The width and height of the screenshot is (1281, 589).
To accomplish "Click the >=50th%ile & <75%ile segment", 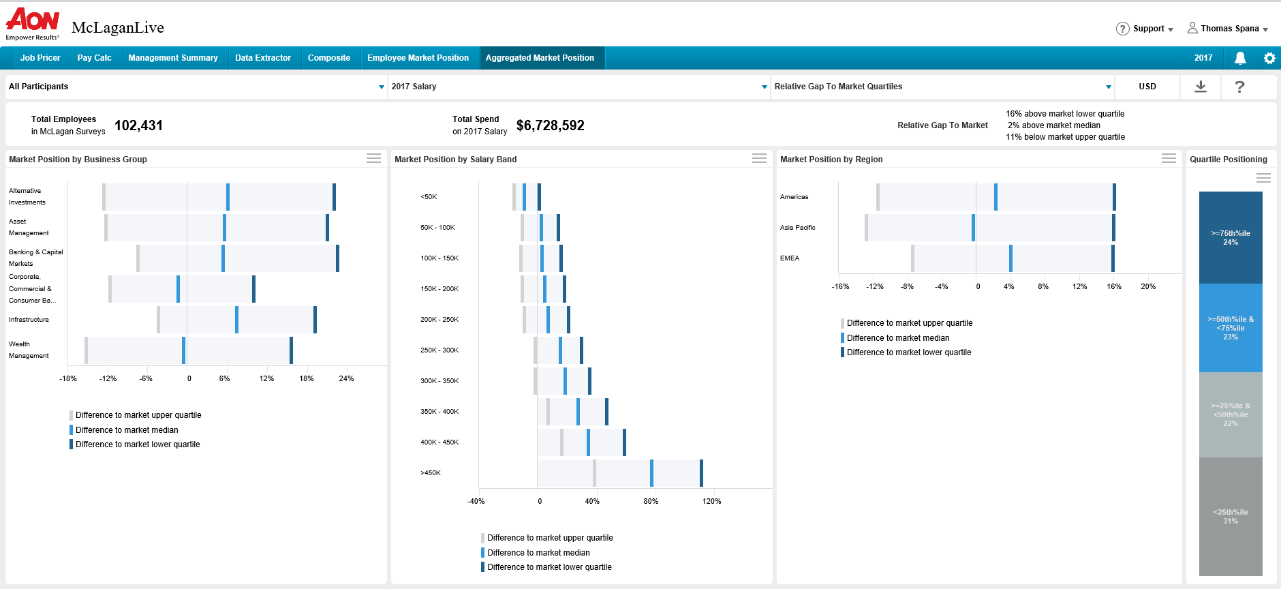I will pos(1231,328).
